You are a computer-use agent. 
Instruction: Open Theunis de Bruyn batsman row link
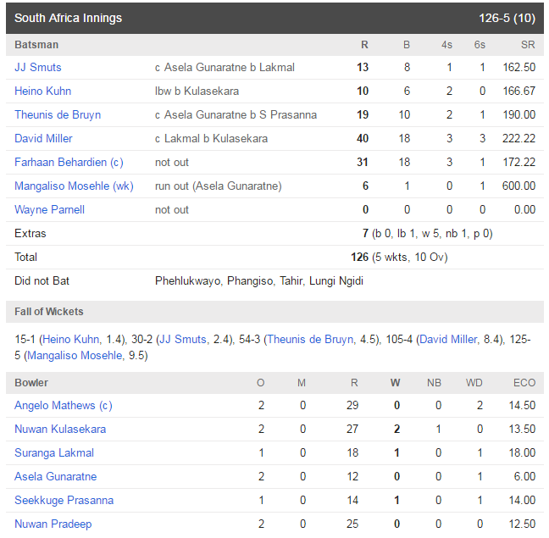pos(58,115)
